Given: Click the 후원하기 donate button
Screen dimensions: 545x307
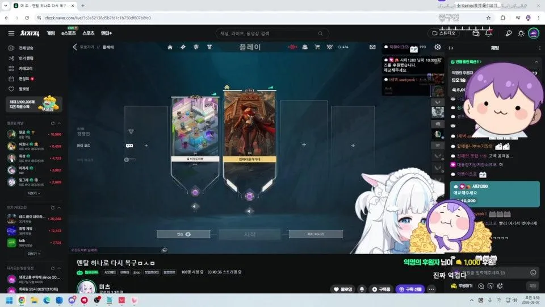Looking at the screenshot, I should (462, 286).
